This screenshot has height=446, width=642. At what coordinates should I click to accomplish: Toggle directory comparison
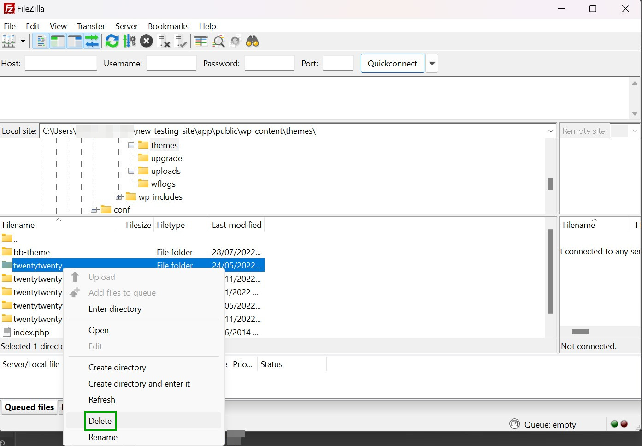tap(218, 41)
